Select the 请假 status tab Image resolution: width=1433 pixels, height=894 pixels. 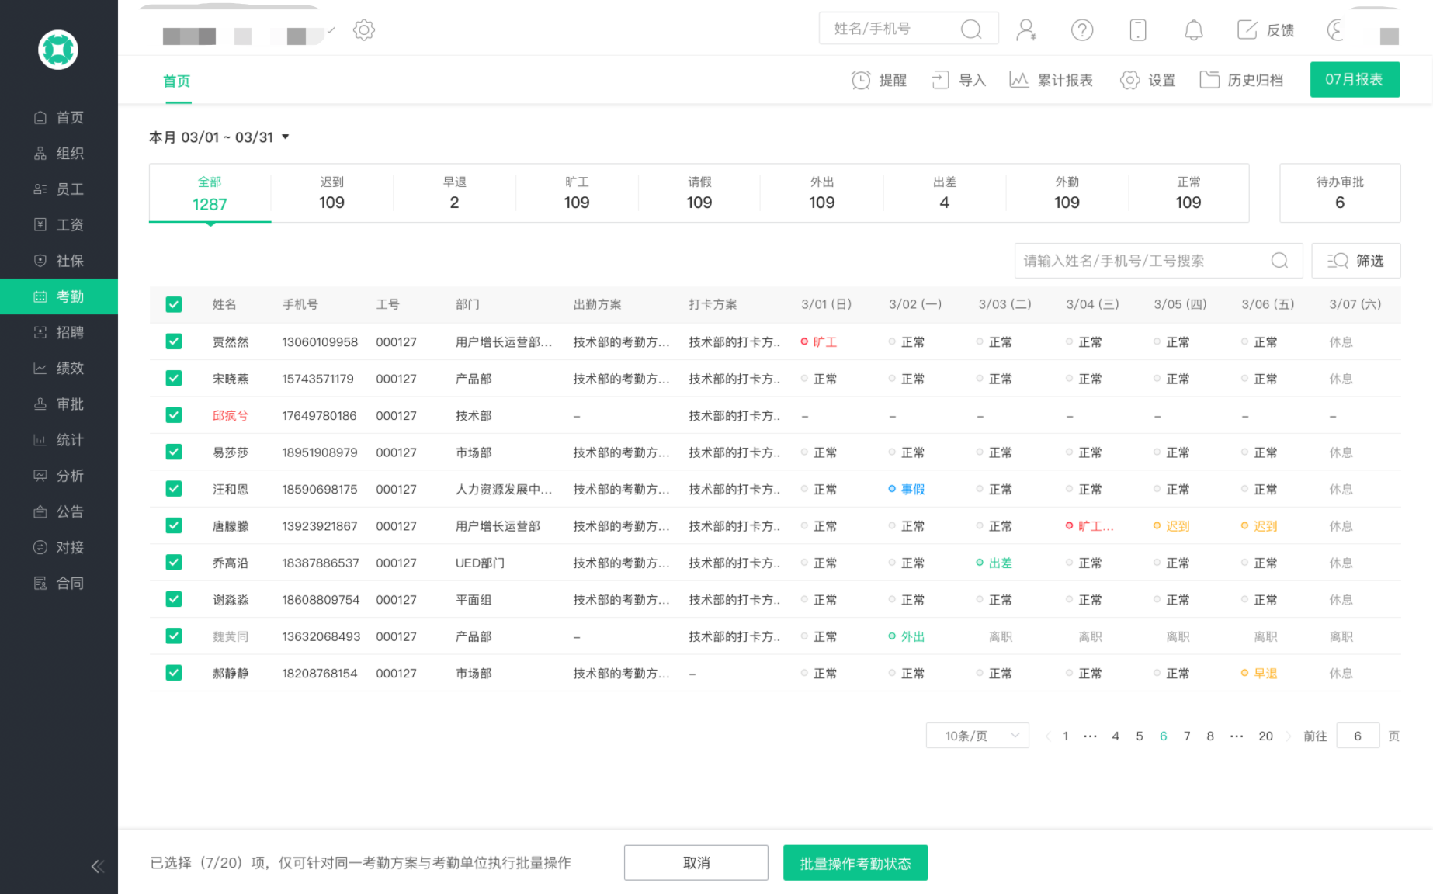pyautogui.click(x=699, y=193)
